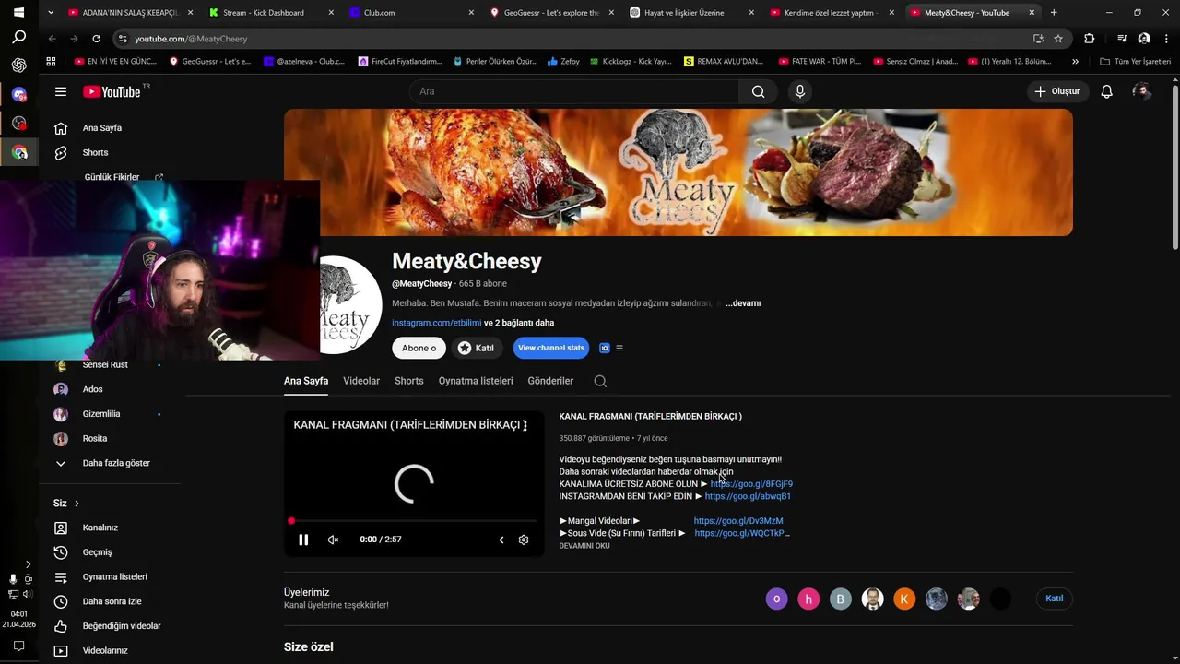Open the 'Ados' subscription channel
This screenshot has height=664, width=1180.
(x=92, y=389)
